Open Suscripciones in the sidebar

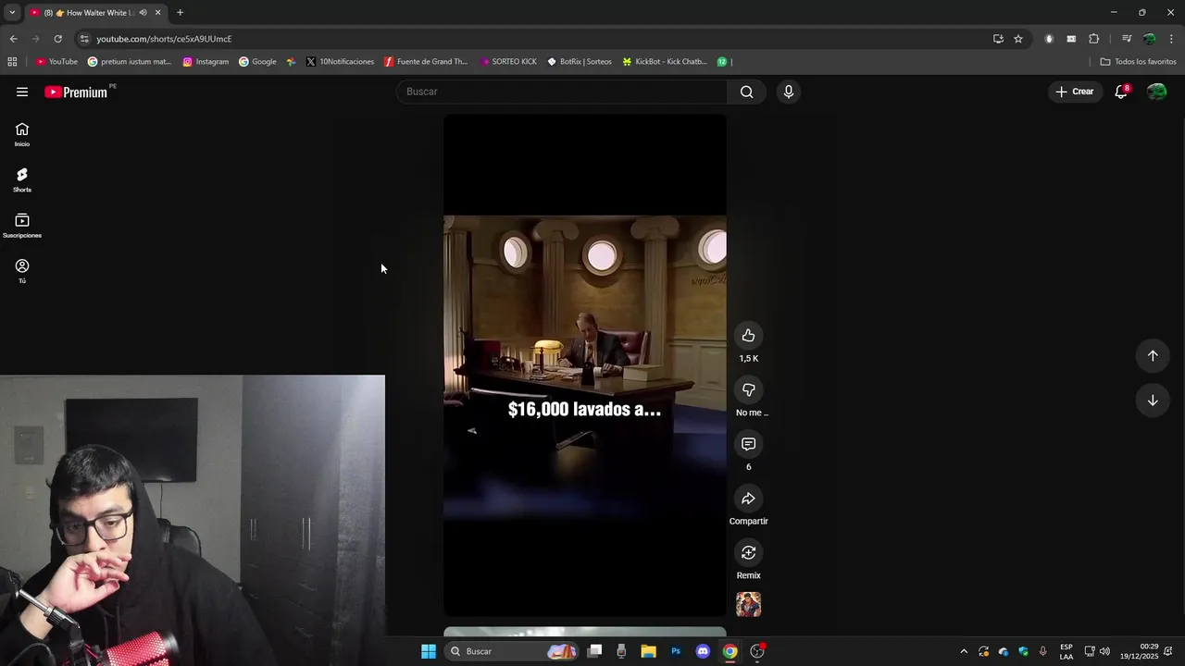[22, 226]
